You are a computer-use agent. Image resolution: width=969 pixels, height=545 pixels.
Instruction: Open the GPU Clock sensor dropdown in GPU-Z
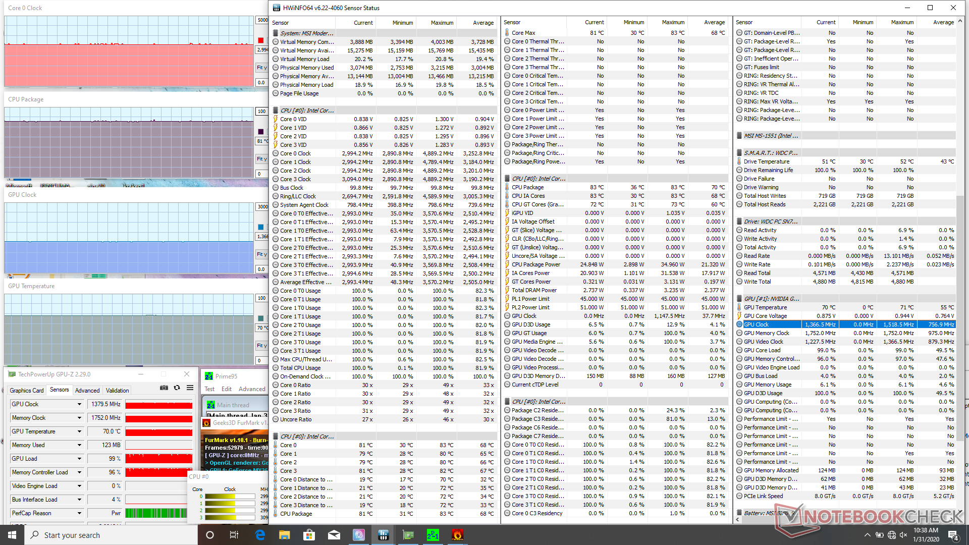(x=79, y=404)
